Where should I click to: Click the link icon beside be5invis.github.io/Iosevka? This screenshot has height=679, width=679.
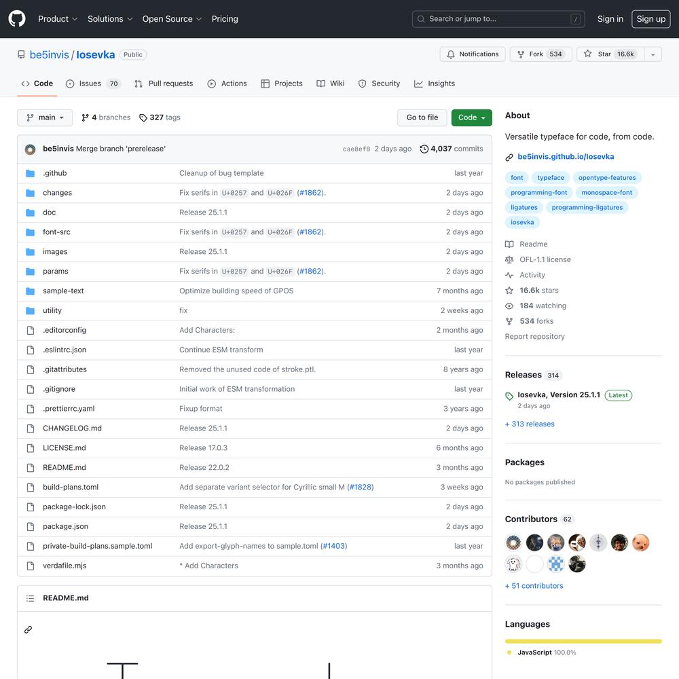[x=509, y=158]
